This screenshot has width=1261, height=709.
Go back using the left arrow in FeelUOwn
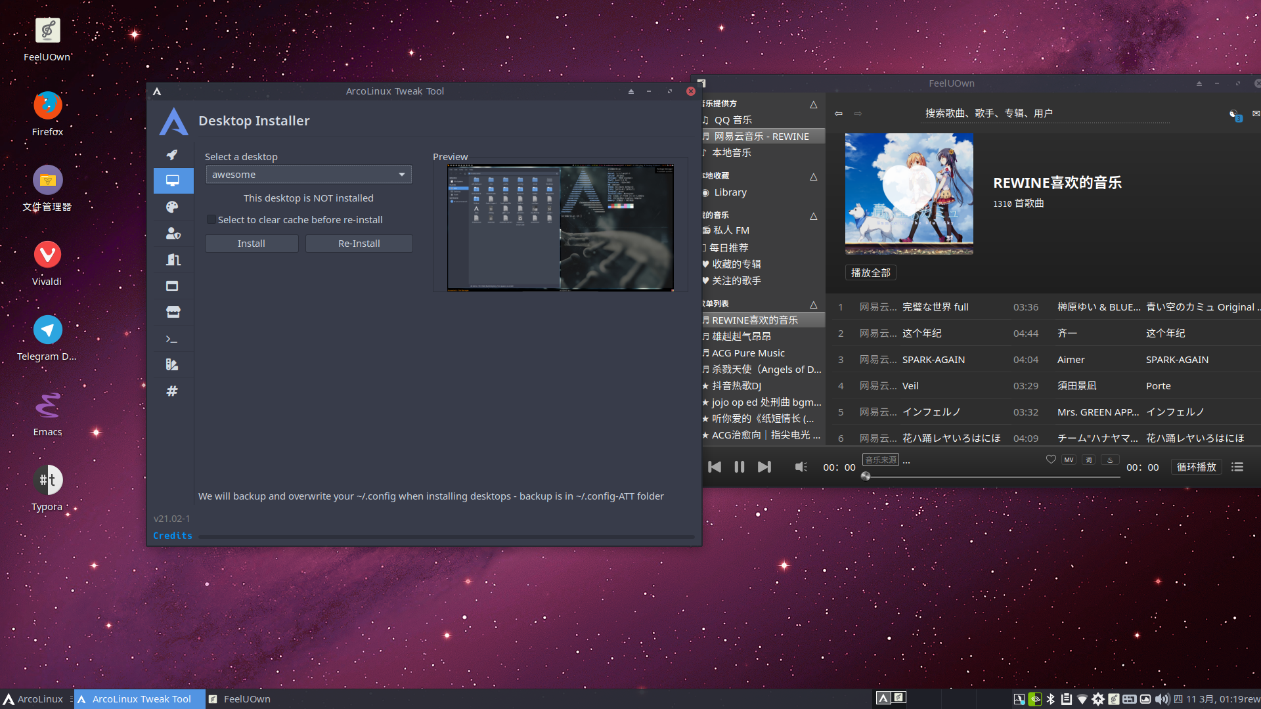tap(839, 114)
